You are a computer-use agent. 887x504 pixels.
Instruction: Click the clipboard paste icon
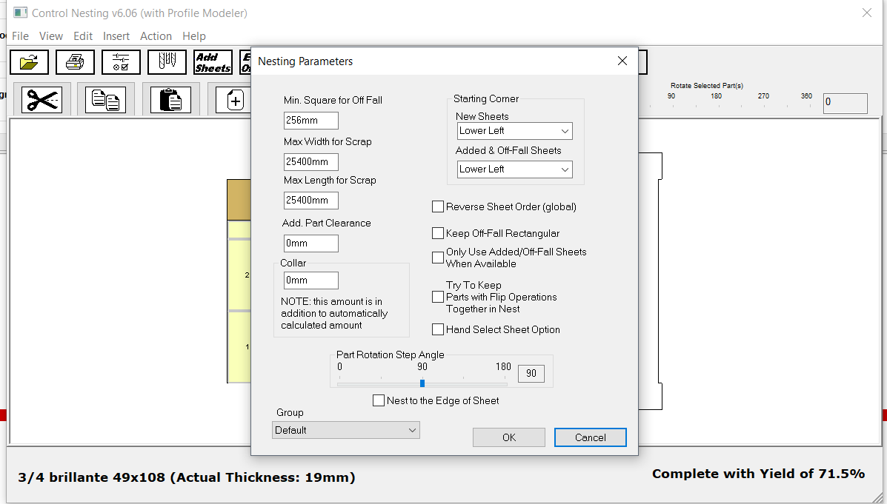tap(170, 100)
